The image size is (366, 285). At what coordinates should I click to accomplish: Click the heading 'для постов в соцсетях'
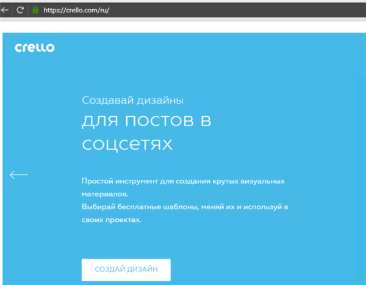tap(146, 133)
